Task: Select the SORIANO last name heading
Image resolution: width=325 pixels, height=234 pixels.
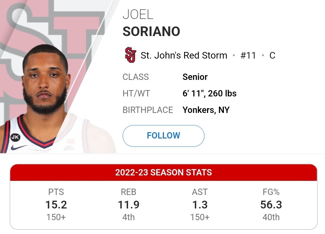Action: [x=151, y=32]
